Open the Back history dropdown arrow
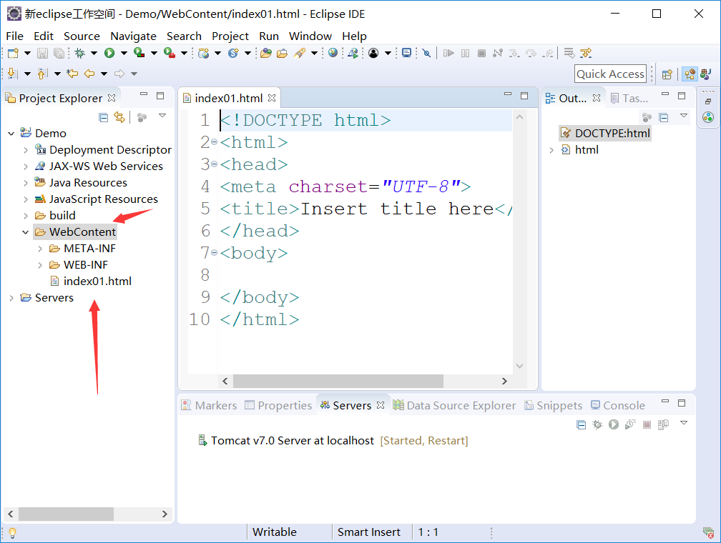 tap(104, 74)
